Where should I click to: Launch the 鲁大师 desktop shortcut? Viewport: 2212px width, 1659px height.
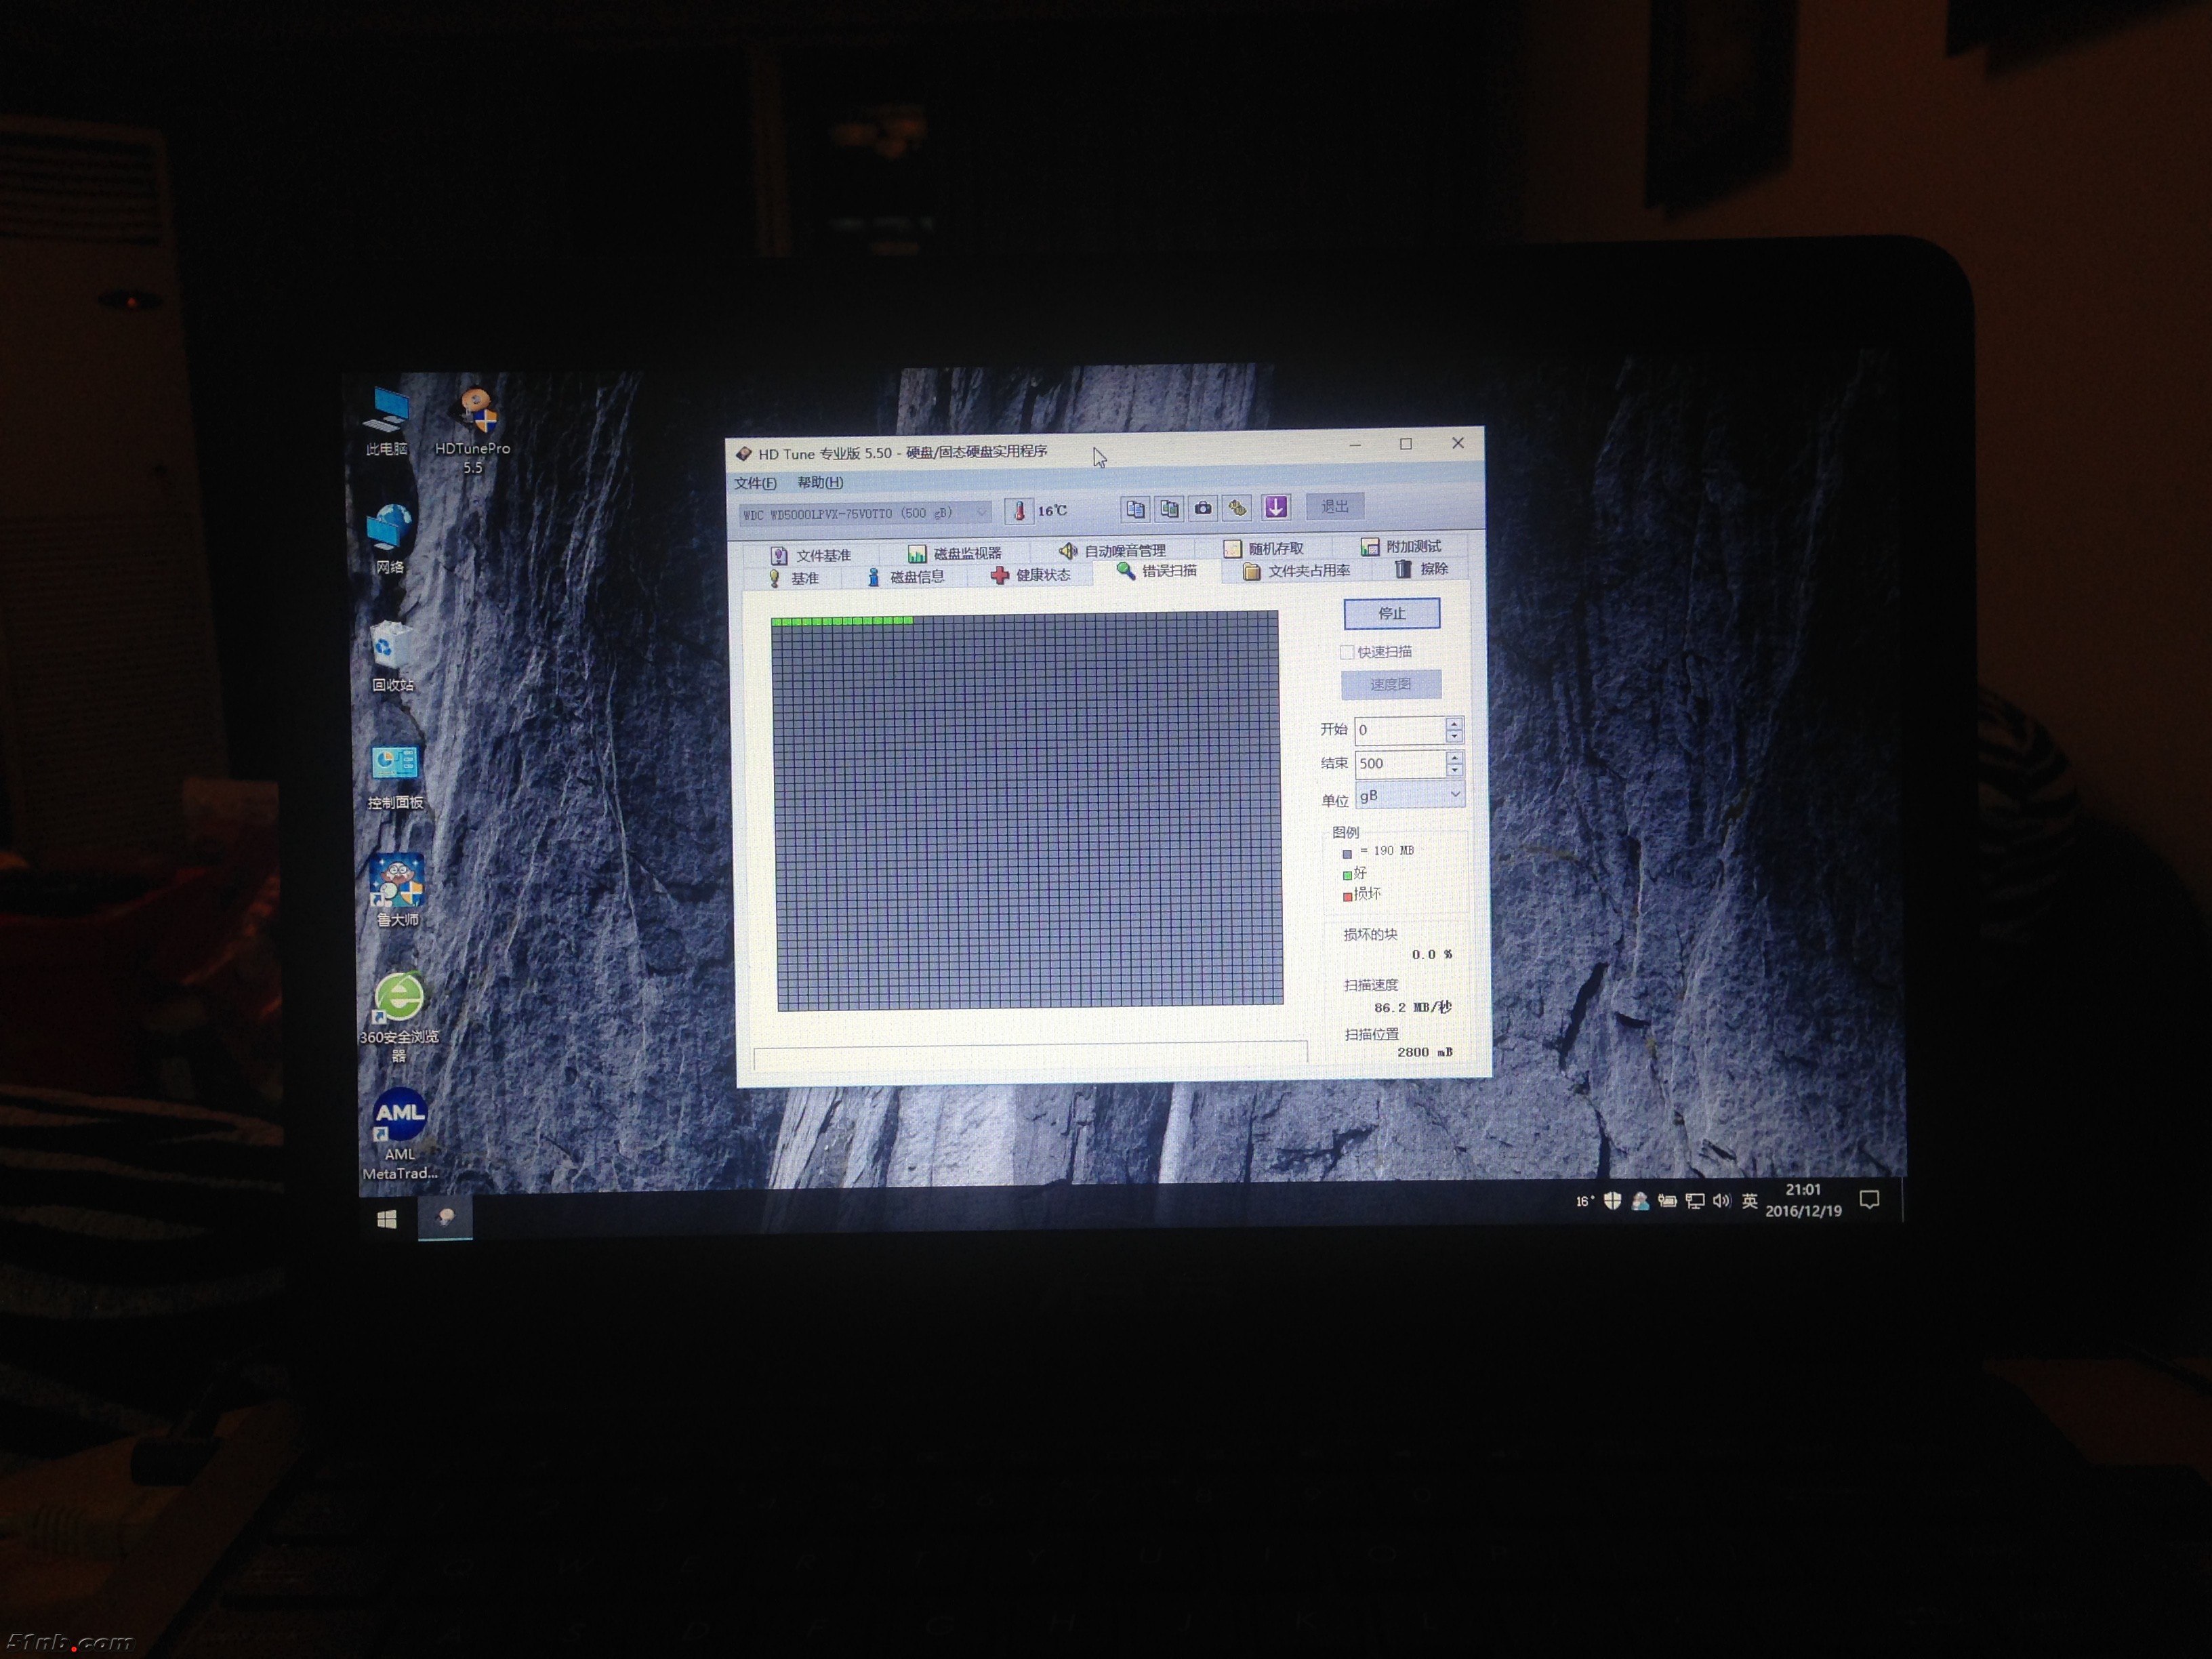[398, 890]
